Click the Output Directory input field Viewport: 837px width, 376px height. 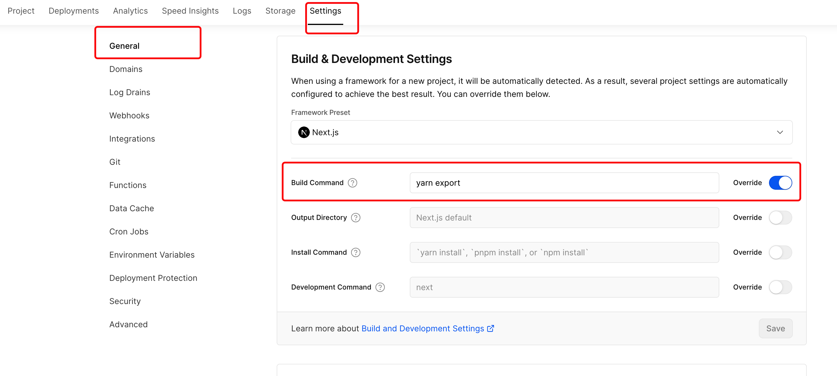564,217
